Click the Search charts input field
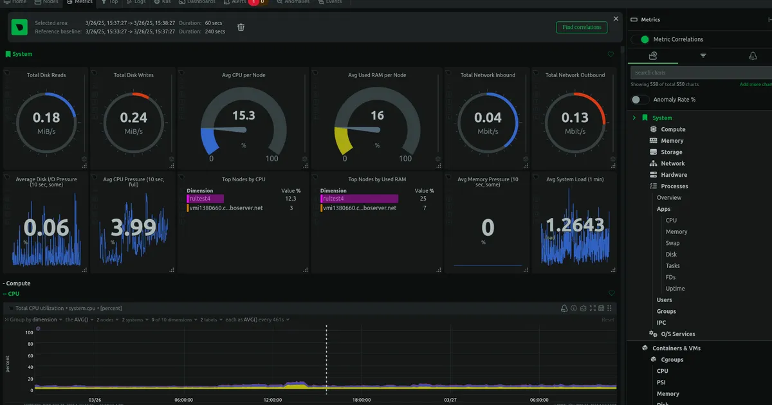The image size is (772, 405). tap(701, 73)
